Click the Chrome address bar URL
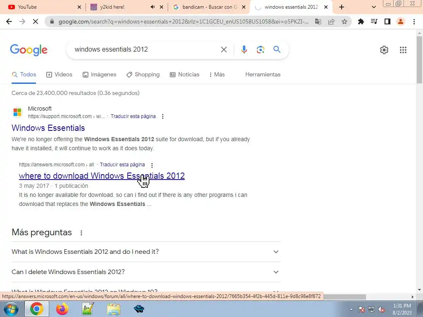Image resolution: width=423 pixels, height=317 pixels. [183, 21]
